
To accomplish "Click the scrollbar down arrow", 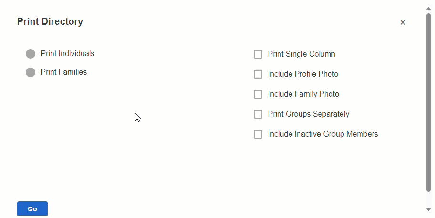I will point(429,209).
